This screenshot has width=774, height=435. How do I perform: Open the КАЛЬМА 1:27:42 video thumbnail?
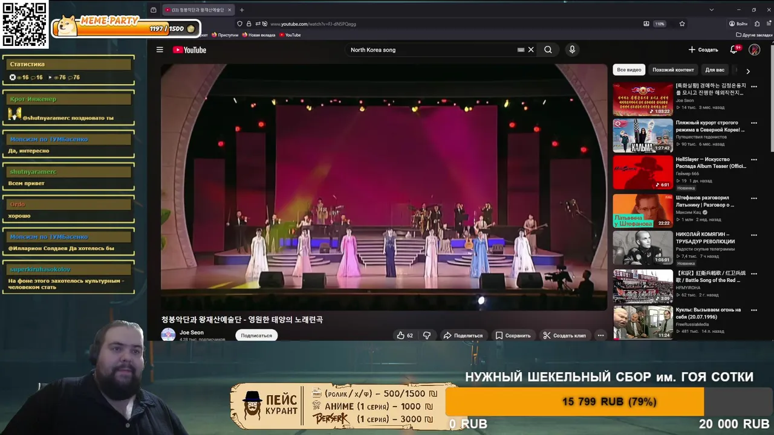coord(643,136)
